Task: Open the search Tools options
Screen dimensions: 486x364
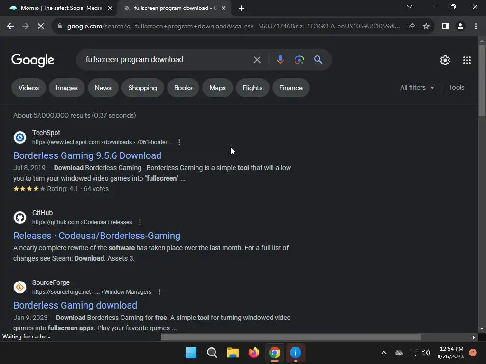Action: click(x=456, y=88)
